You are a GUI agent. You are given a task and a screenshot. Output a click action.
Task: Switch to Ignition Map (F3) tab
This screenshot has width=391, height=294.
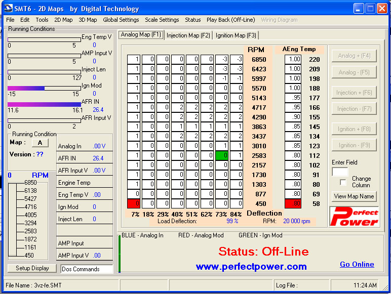click(236, 35)
